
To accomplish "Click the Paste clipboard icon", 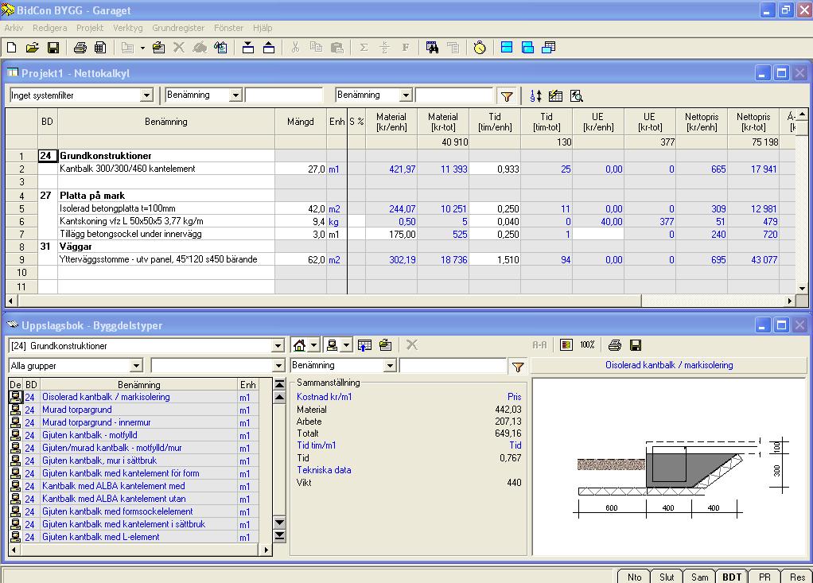I will pyautogui.click(x=336, y=48).
